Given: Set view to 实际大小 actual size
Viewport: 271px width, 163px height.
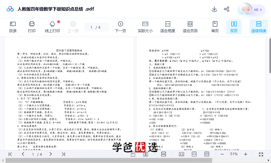Looking at the screenshot, I should [x=145, y=27].
